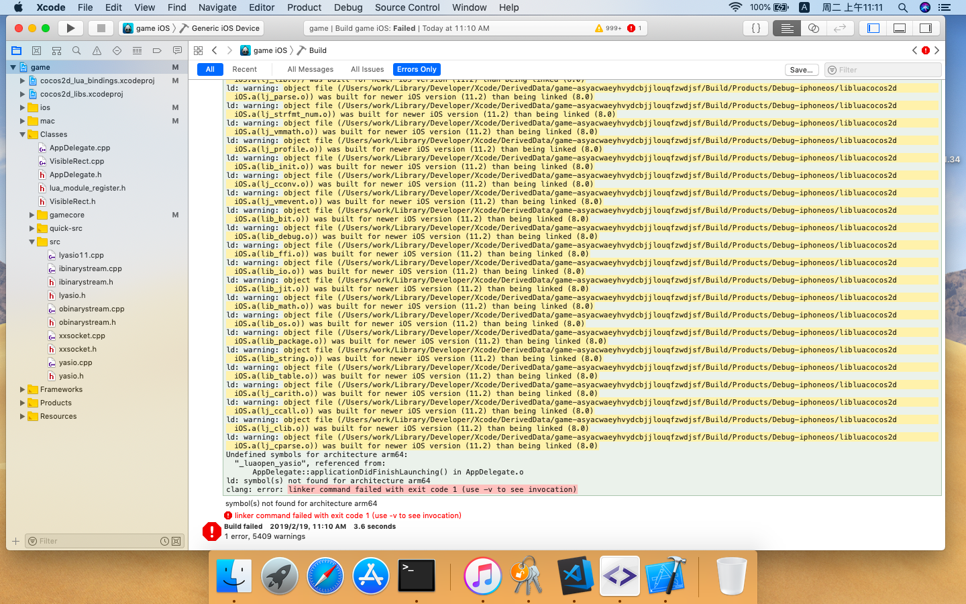Open the Navigate menu

(x=217, y=7)
